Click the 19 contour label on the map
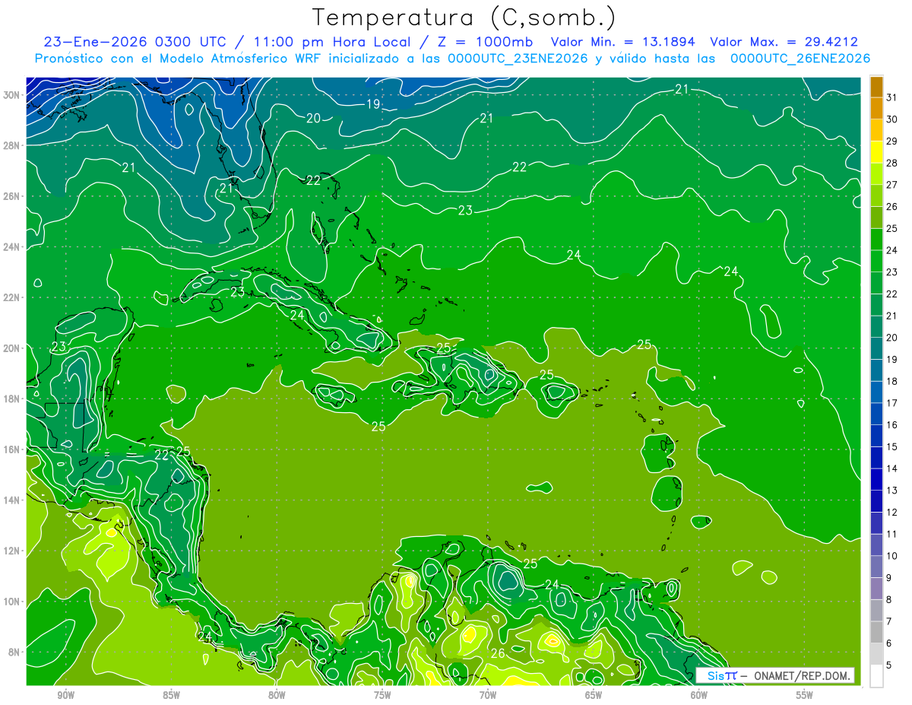912x705 pixels. pyautogui.click(x=373, y=104)
